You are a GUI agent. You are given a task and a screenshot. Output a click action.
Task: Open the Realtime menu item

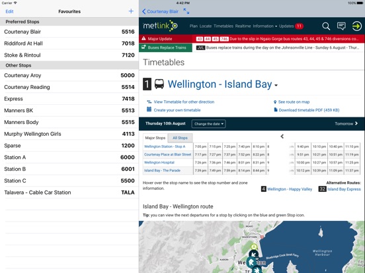tap(243, 26)
